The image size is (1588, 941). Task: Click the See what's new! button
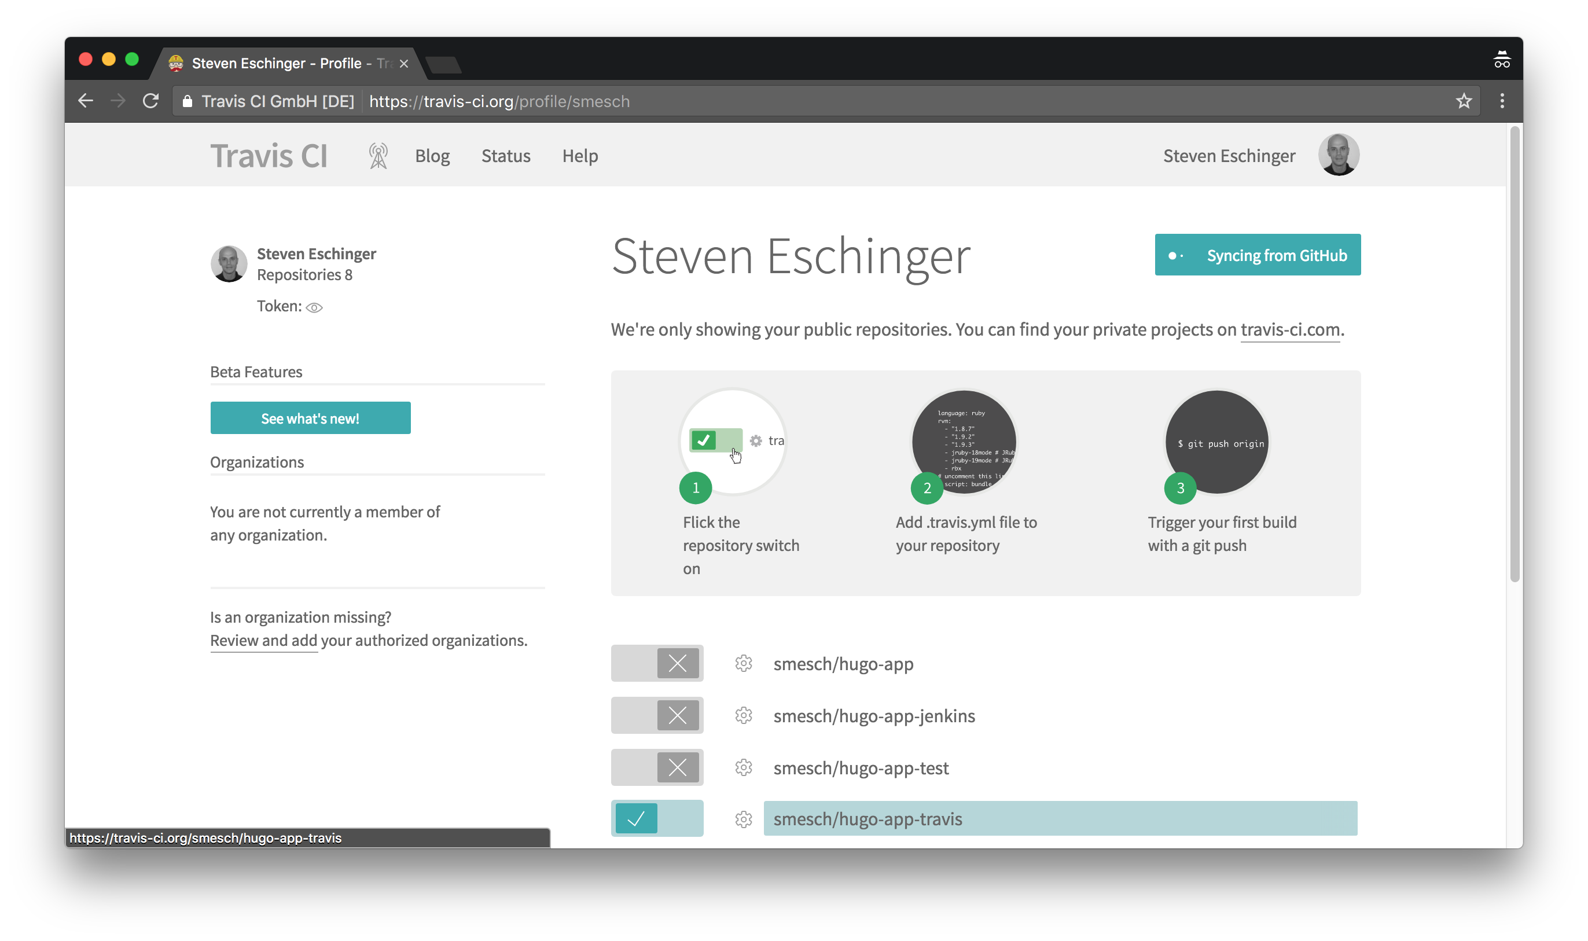pyautogui.click(x=310, y=418)
